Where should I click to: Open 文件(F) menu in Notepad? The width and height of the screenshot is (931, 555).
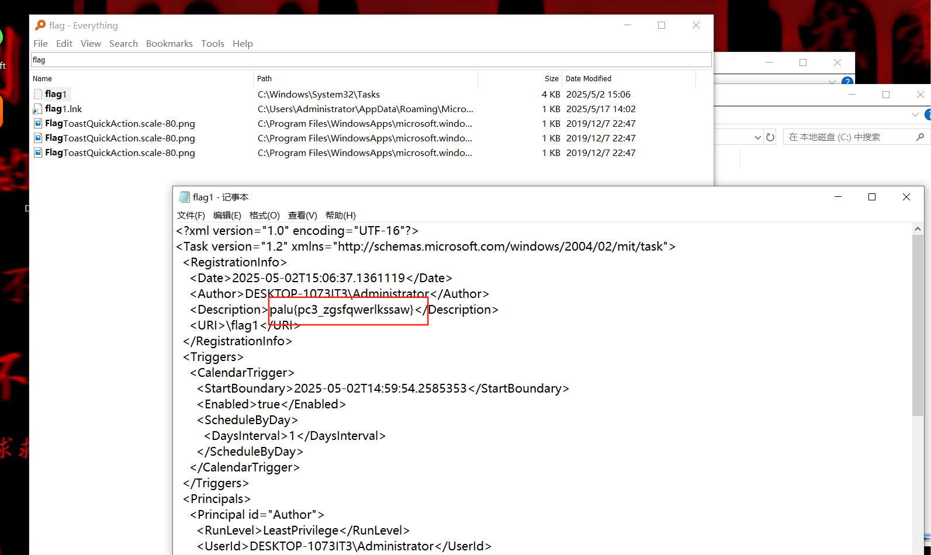[x=191, y=215]
